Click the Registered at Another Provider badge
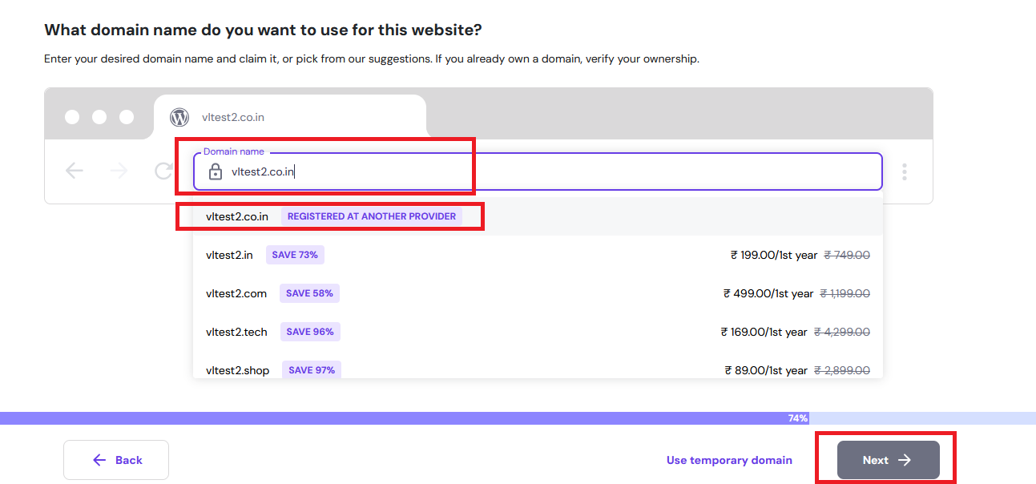Viewport: 1036px width, 484px height. click(372, 216)
